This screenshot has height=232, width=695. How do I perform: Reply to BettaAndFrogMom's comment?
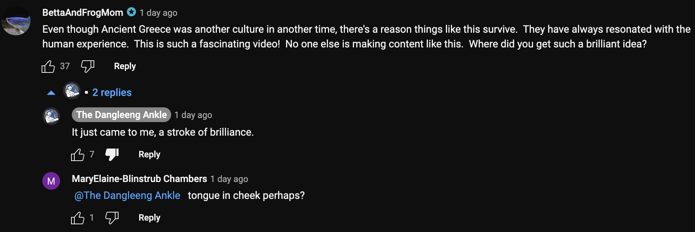[x=125, y=66]
